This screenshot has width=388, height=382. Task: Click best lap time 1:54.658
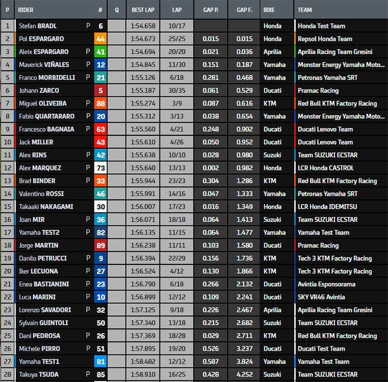click(143, 26)
